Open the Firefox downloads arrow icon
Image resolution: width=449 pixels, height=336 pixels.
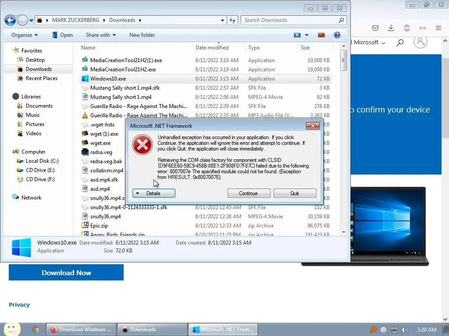pyautogui.click(x=391, y=28)
